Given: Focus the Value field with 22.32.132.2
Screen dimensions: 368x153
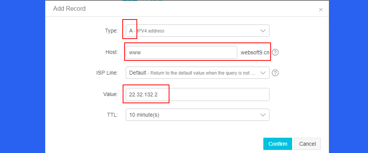Looking at the screenshot, I should (x=197, y=94).
